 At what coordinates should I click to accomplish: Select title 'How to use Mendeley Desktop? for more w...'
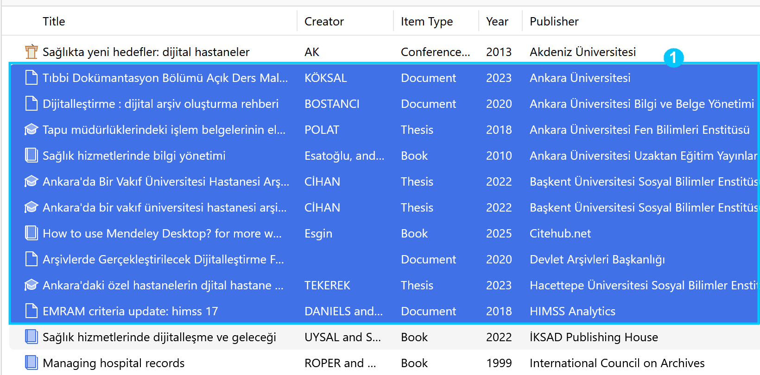[162, 233]
